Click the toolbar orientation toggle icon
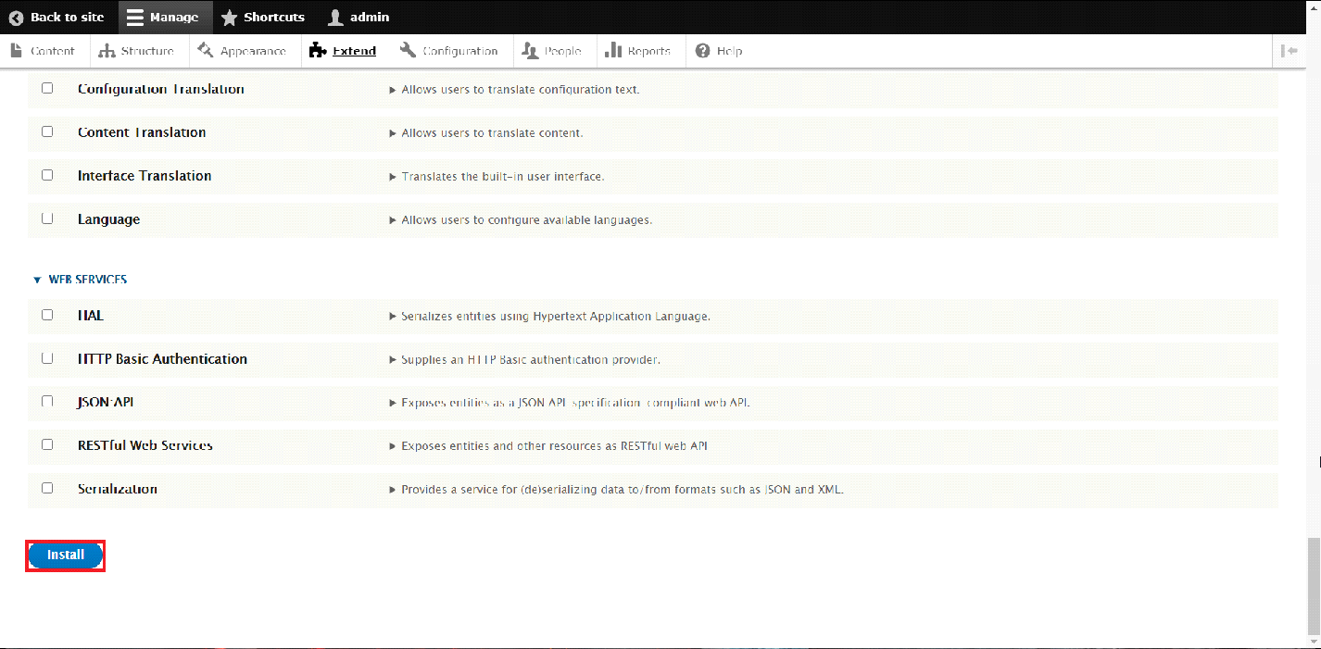1321x649 pixels. (x=1289, y=51)
